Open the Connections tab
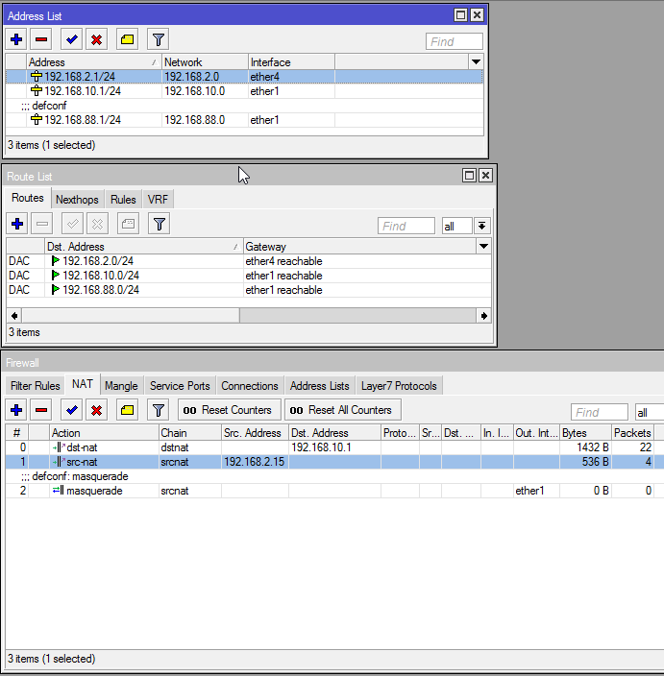The image size is (664, 676). pyautogui.click(x=250, y=386)
